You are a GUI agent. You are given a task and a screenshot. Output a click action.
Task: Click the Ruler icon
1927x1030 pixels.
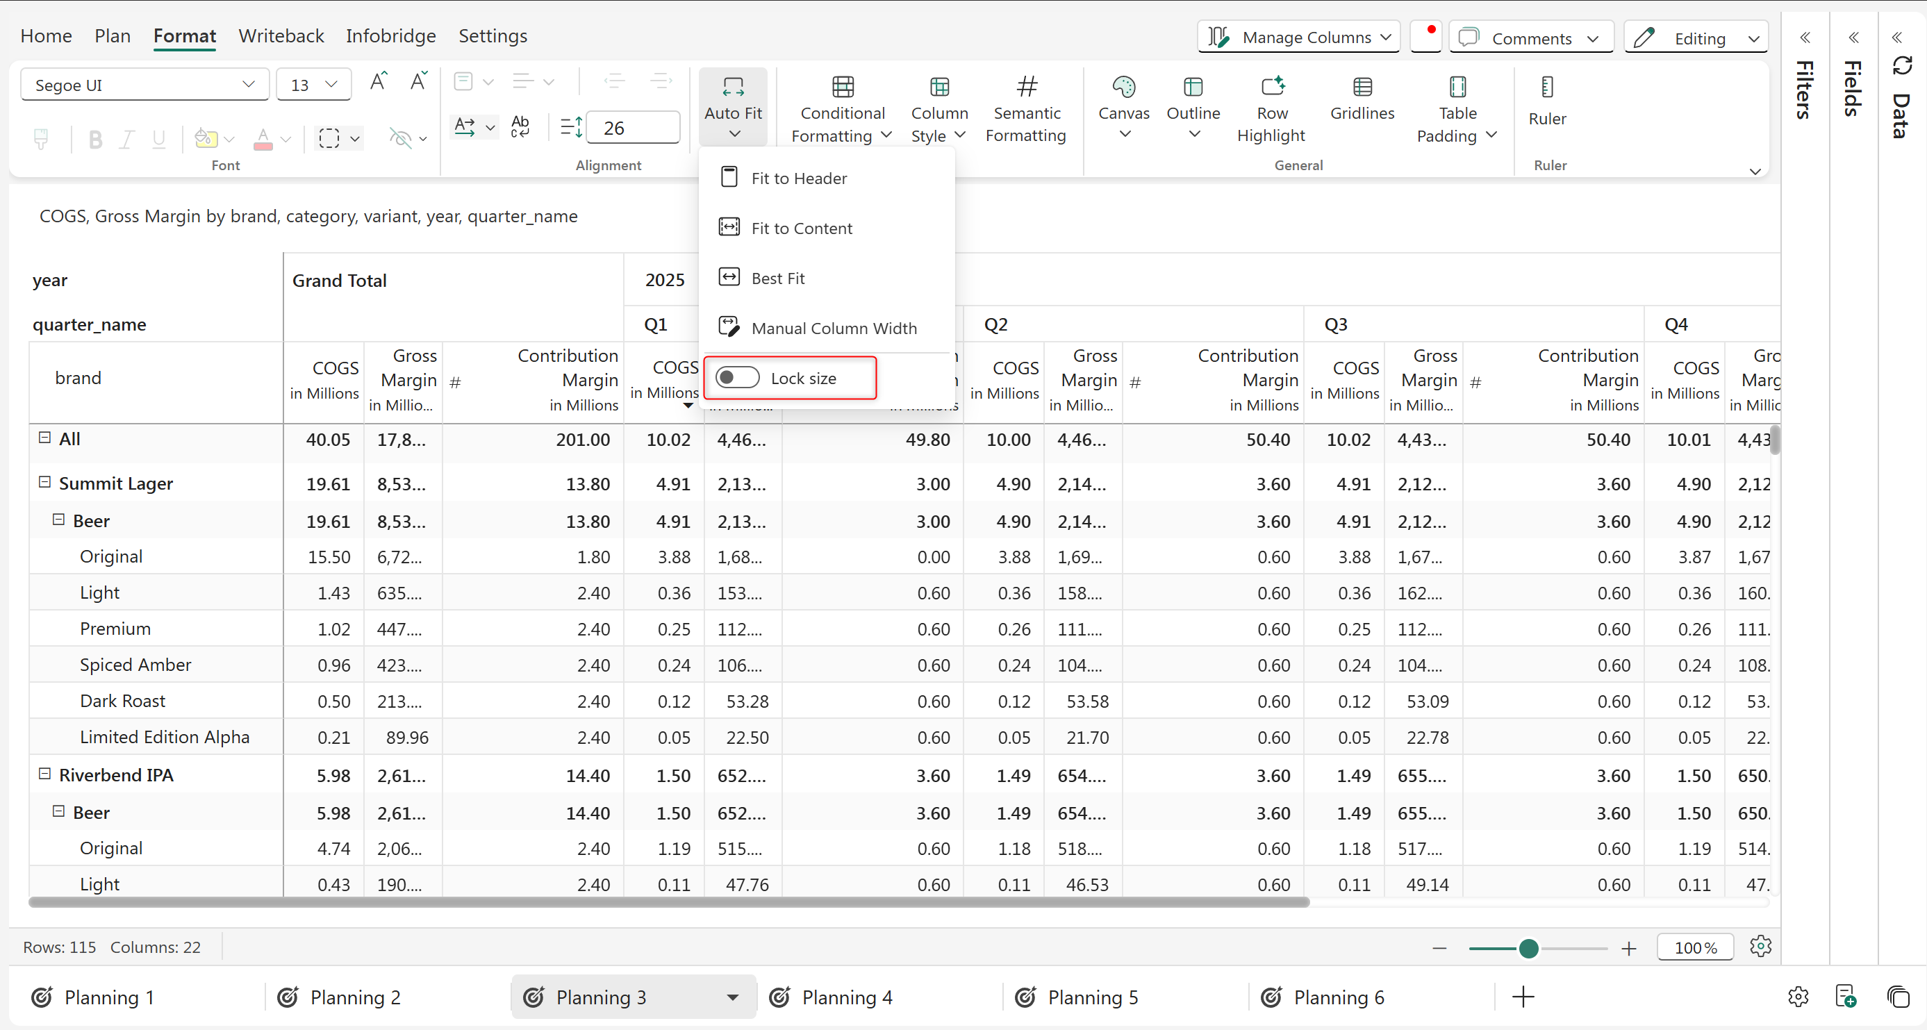[x=1546, y=88]
